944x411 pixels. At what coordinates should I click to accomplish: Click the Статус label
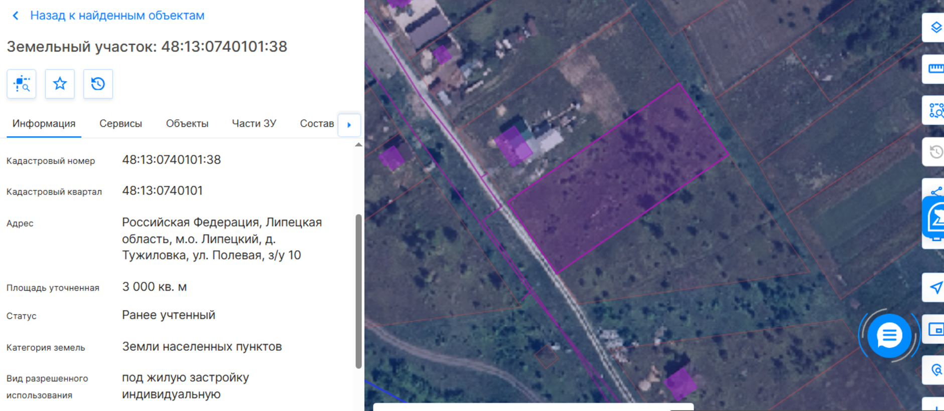pyautogui.click(x=22, y=316)
